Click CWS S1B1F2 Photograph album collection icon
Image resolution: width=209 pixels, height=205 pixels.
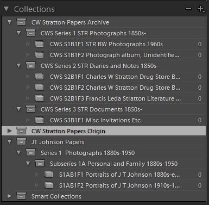[x=40, y=55]
